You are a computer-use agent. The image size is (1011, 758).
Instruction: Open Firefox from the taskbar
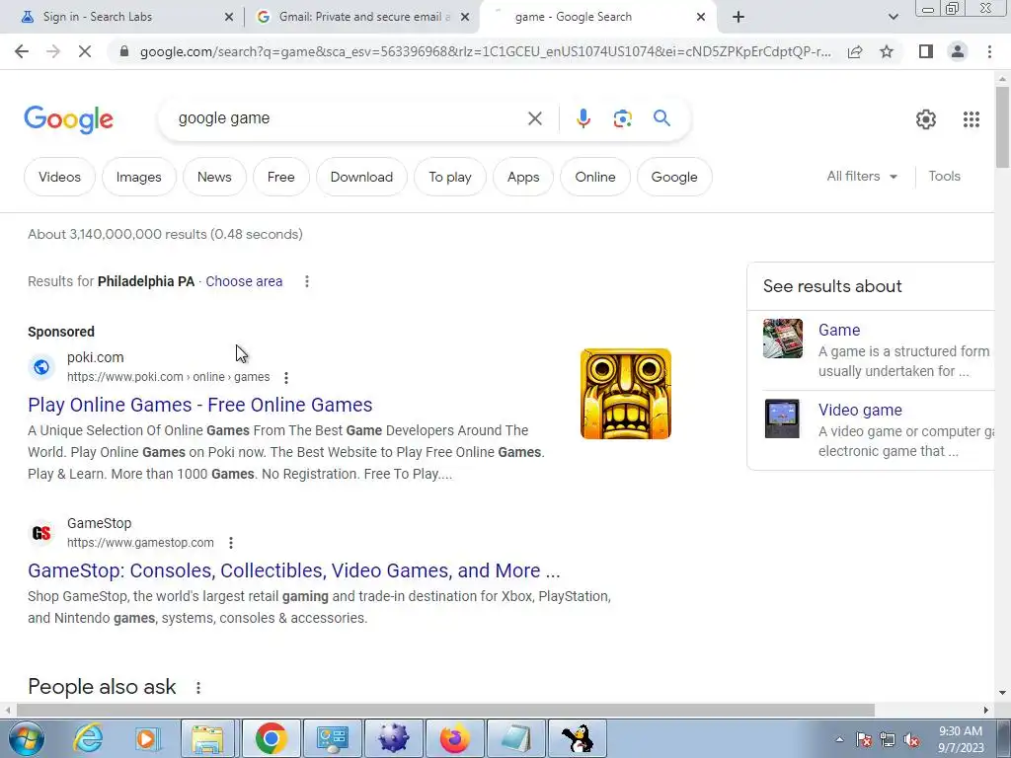[x=454, y=738]
